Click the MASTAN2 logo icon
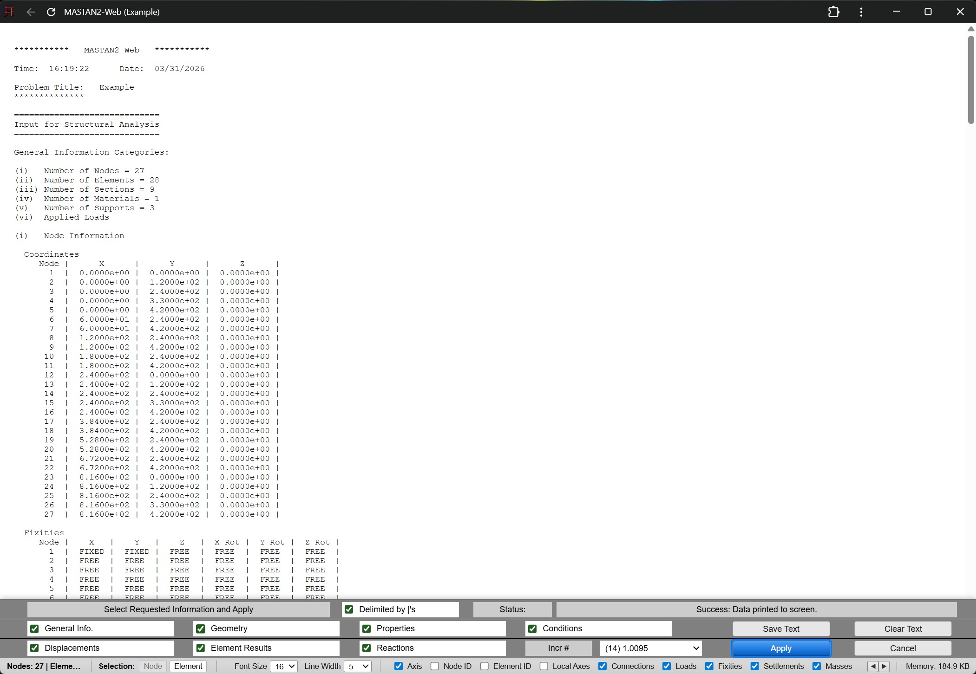The image size is (976, 674). (x=9, y=12)
